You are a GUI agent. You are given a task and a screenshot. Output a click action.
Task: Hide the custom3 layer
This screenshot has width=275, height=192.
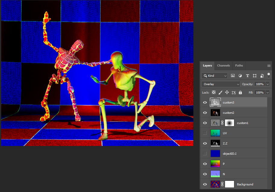click(205, 103)
